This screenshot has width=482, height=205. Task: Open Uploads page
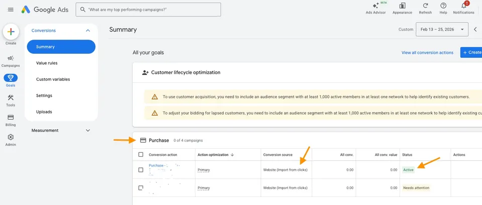(x=44, y=112)
